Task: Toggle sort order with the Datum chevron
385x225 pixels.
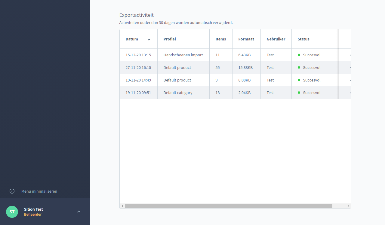Action: [x=149, y=40]
